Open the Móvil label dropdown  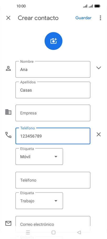pyautogui.click(x=39, y=157)
